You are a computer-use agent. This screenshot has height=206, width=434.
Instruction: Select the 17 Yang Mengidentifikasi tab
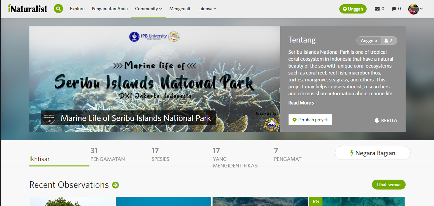236,158
